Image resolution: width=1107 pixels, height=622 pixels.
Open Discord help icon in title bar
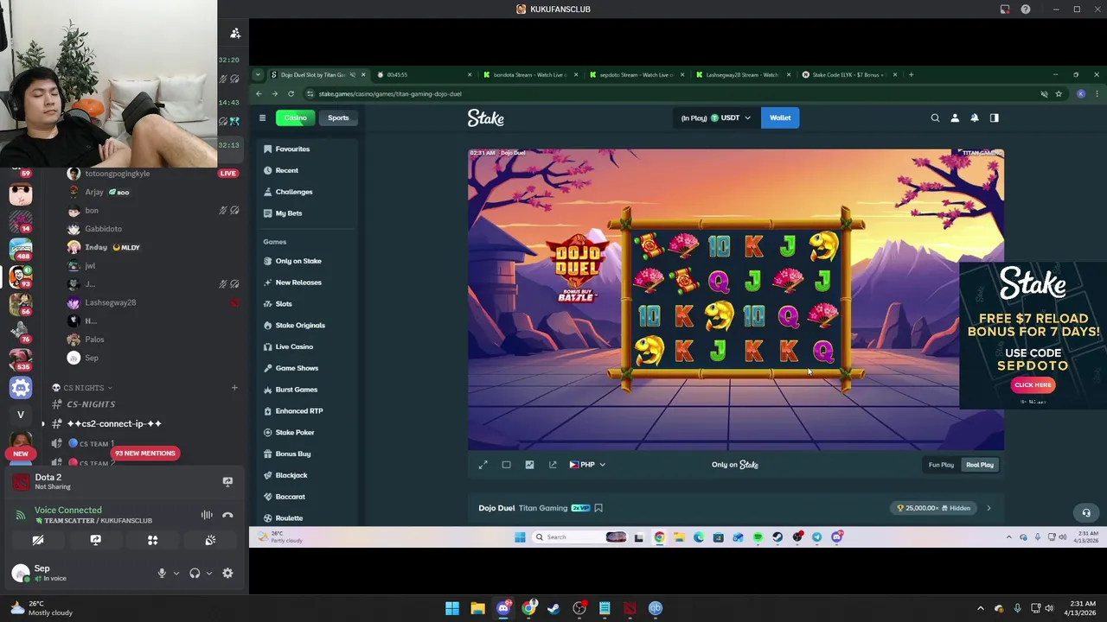click(1026, 10)
